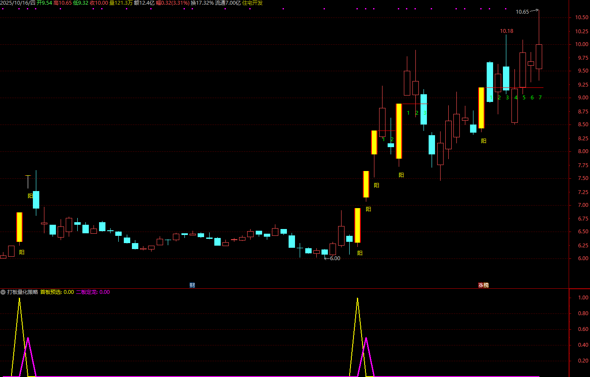Screen dimensions: 590x377
Task: Click 9.00 on the price axis
Action: click(583, 98)
